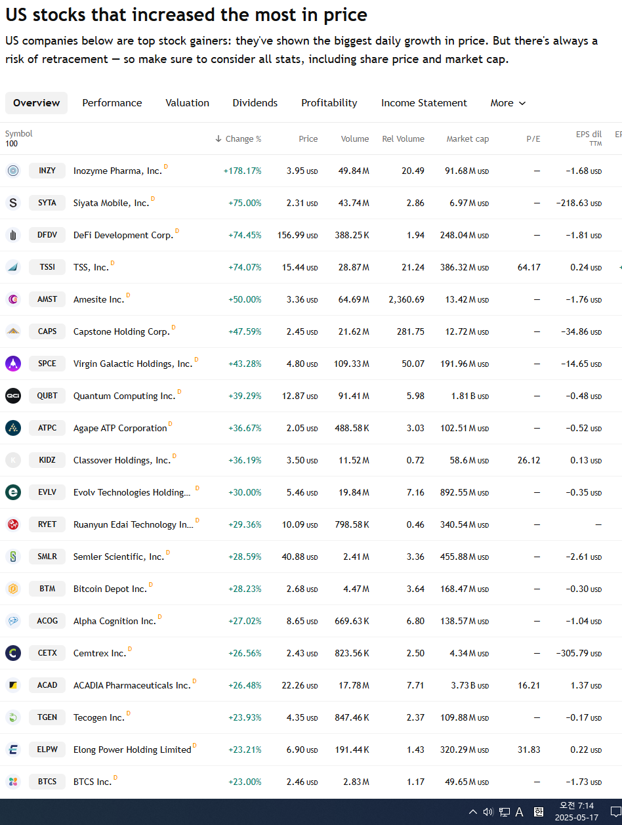Click the Inozyme Pharma logo icon
622x825 pixels.
pyautogui.click(x=13, y=171)
